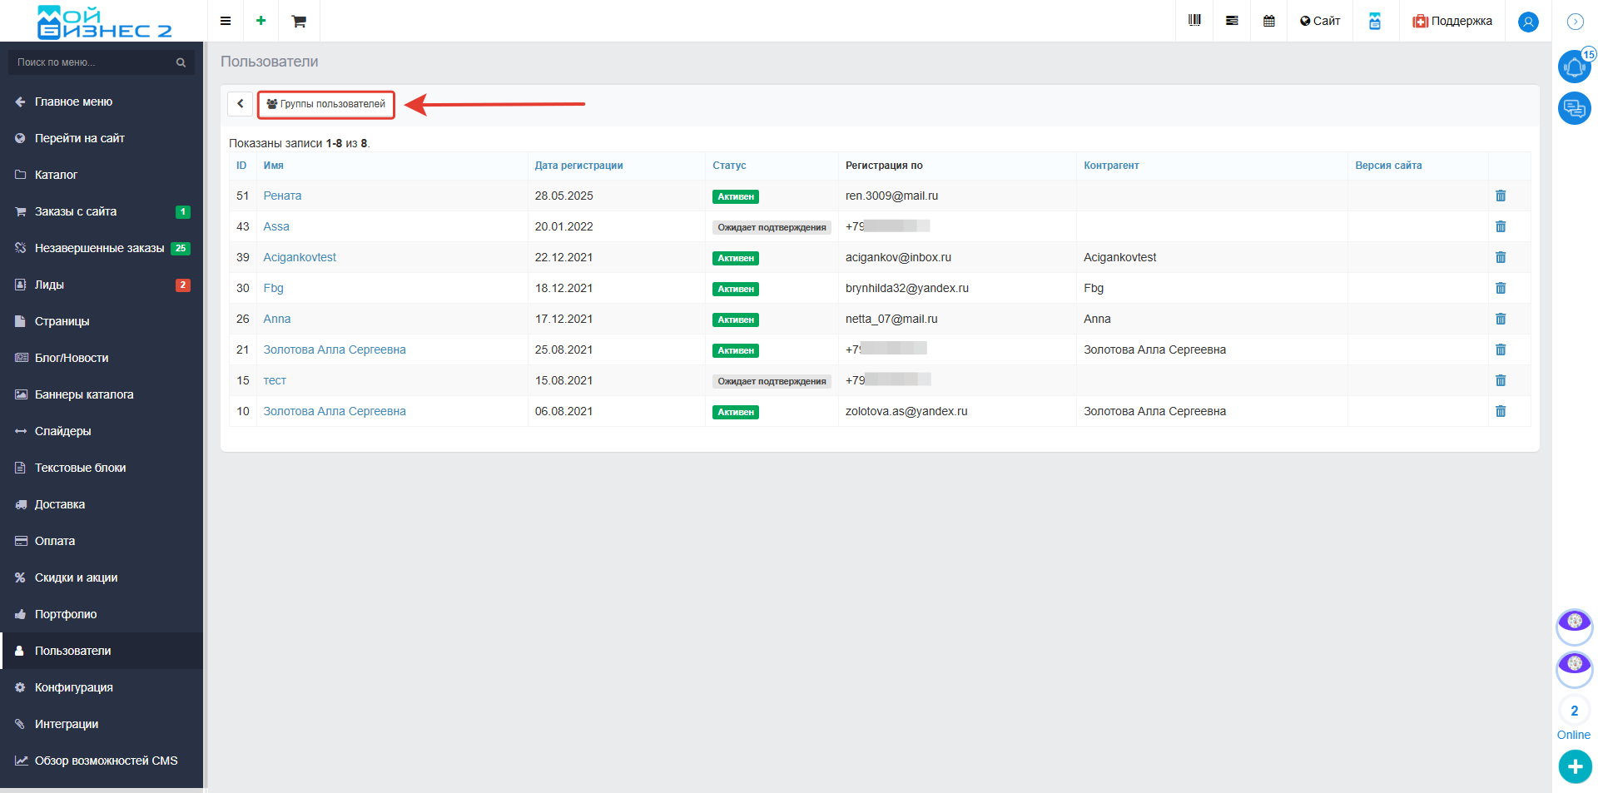Sort by Дата регистрации column header
This screenshot has width=1598, height=793.
coord(578,166)
